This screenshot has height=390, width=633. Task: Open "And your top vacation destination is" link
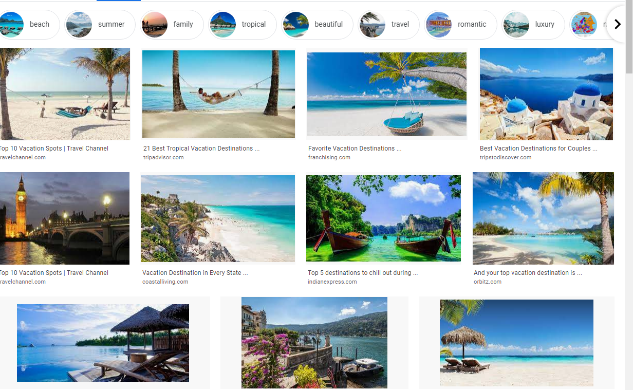click(x=528, y=273)
